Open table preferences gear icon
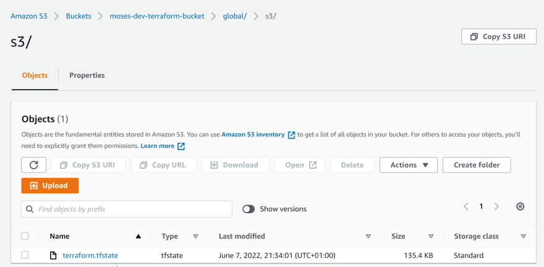This screenshot has height=267, width=544. (520, 206)
